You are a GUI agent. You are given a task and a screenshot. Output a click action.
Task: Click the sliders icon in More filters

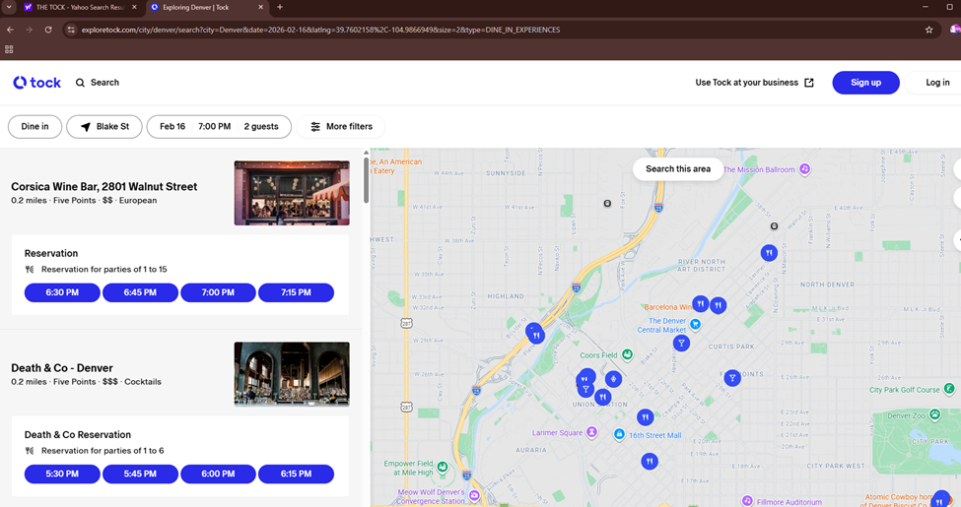(315, 127)
